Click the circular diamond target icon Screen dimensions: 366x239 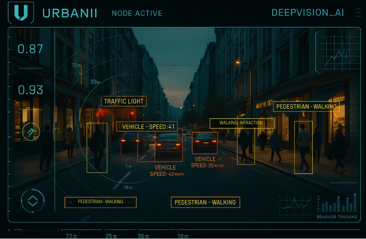tap(33, 201)
